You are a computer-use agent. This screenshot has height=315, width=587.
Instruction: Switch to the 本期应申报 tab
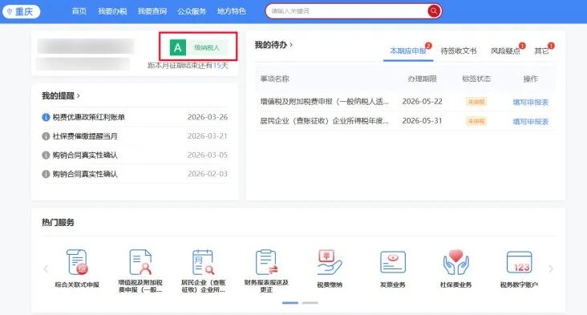pyautogui.click(x=408, y=50)
